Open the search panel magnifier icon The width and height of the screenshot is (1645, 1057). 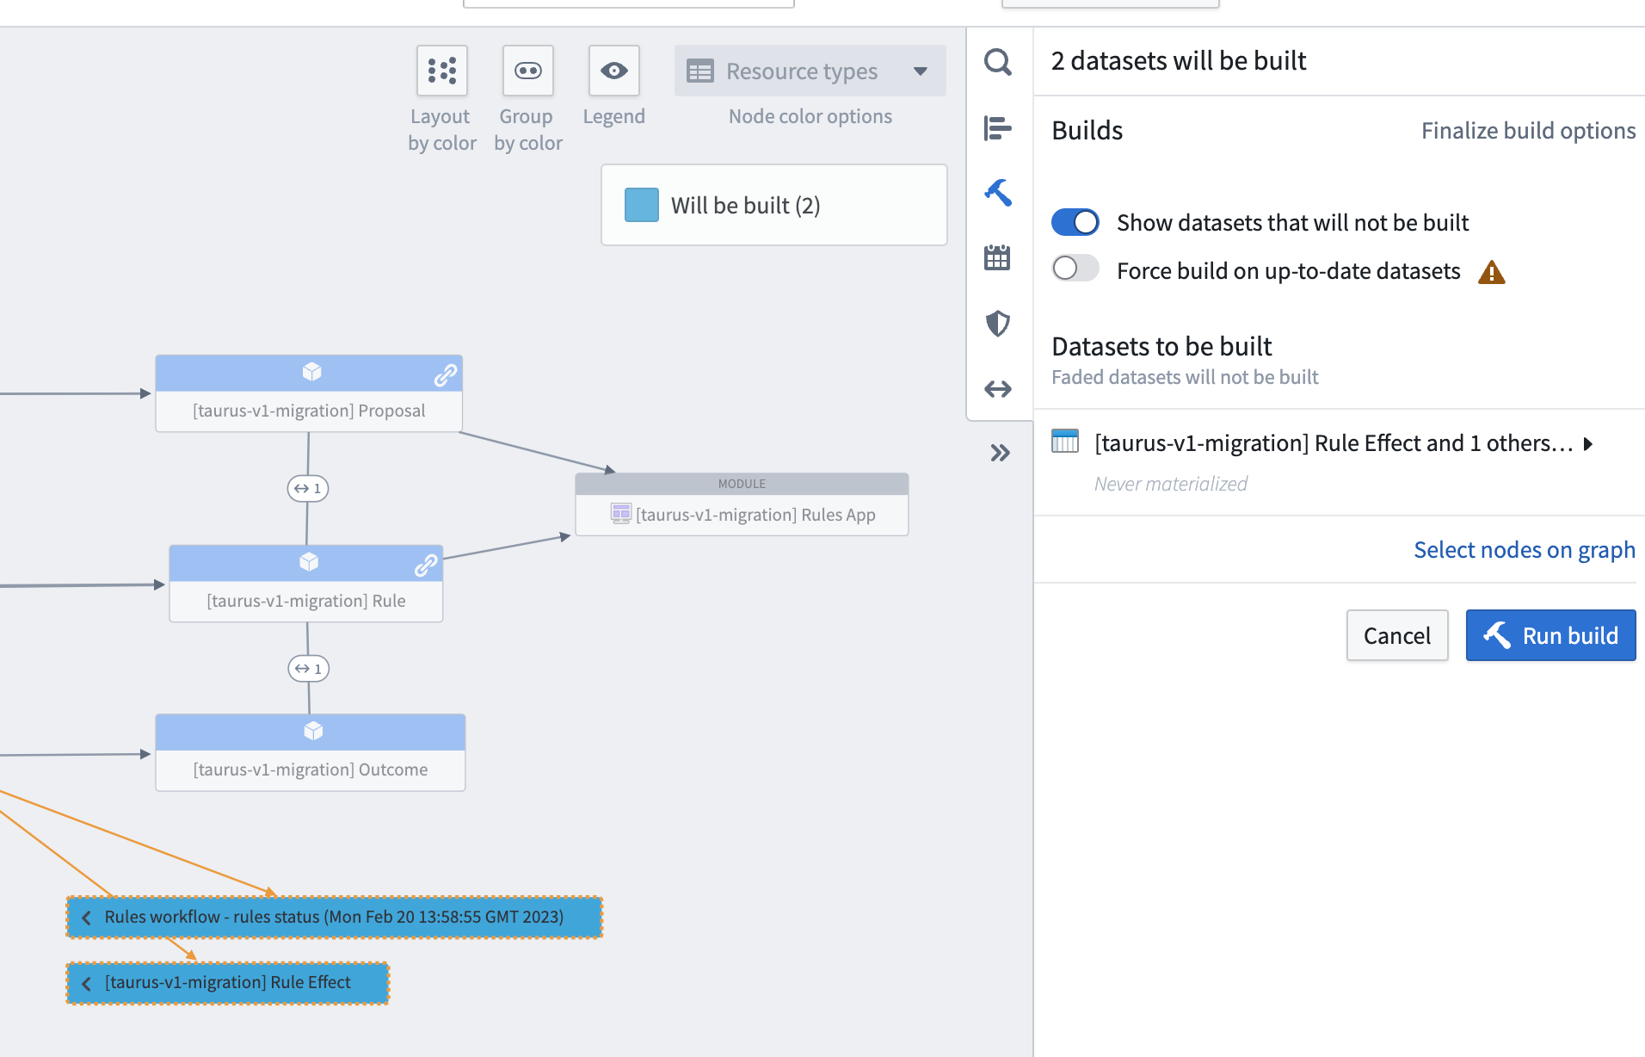998,62
